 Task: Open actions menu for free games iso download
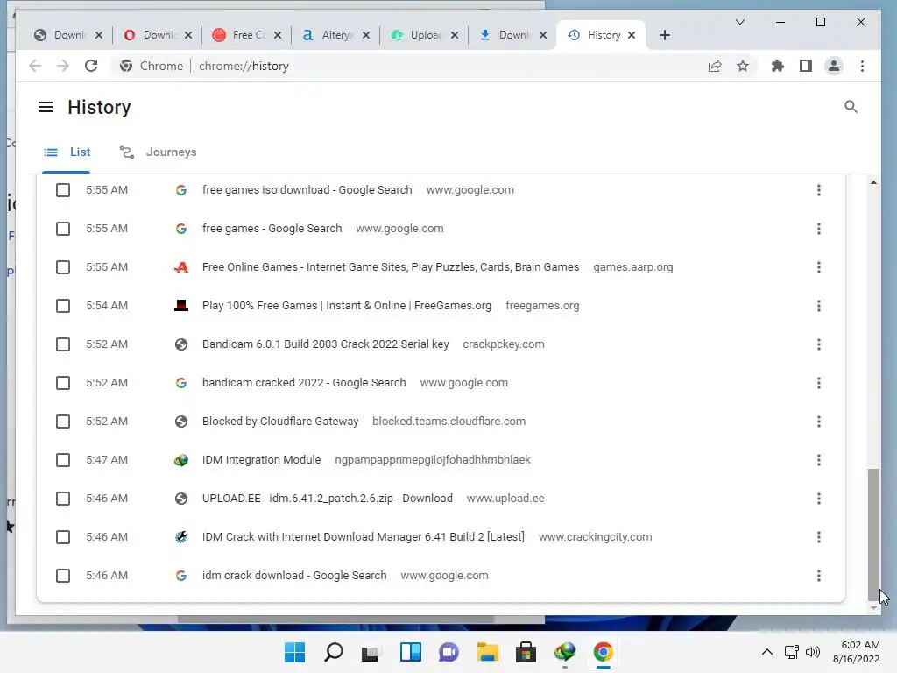pos(819,190)
